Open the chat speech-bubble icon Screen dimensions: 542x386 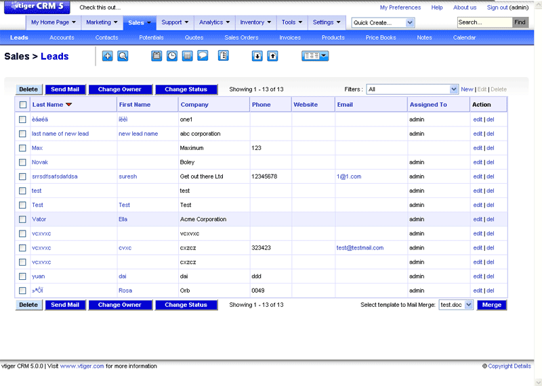(203, 55)
